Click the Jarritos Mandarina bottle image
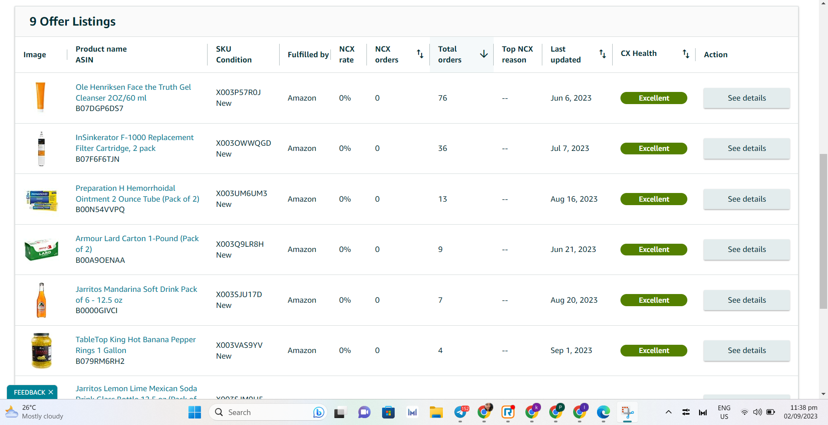828x425 pixels. pyautogui.click(x=41, y=300)
